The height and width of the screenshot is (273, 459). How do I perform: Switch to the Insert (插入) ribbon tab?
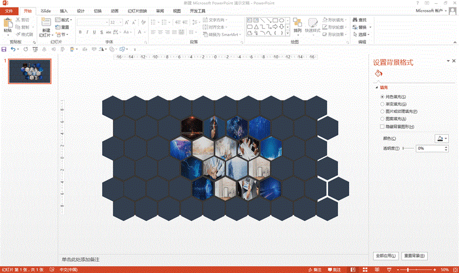[x=63, y=11]
